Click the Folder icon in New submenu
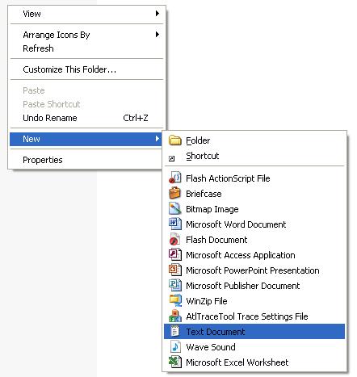Screen dimensions: 357x377 pyautogui.click(x=175, y=140)
